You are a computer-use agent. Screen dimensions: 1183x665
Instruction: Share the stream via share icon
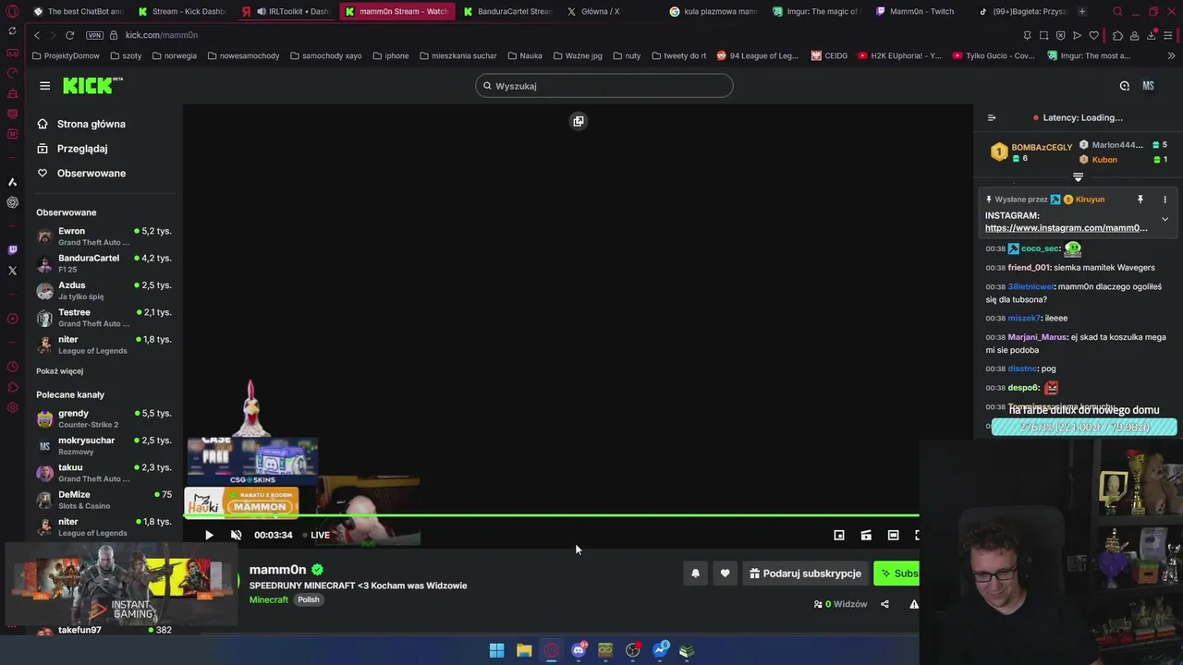[x=884, y=604]
